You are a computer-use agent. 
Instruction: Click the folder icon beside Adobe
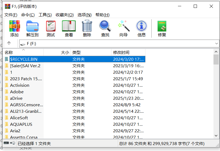[x=7, y=92]
